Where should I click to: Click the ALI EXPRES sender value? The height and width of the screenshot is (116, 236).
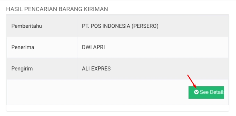pos(96,69)
